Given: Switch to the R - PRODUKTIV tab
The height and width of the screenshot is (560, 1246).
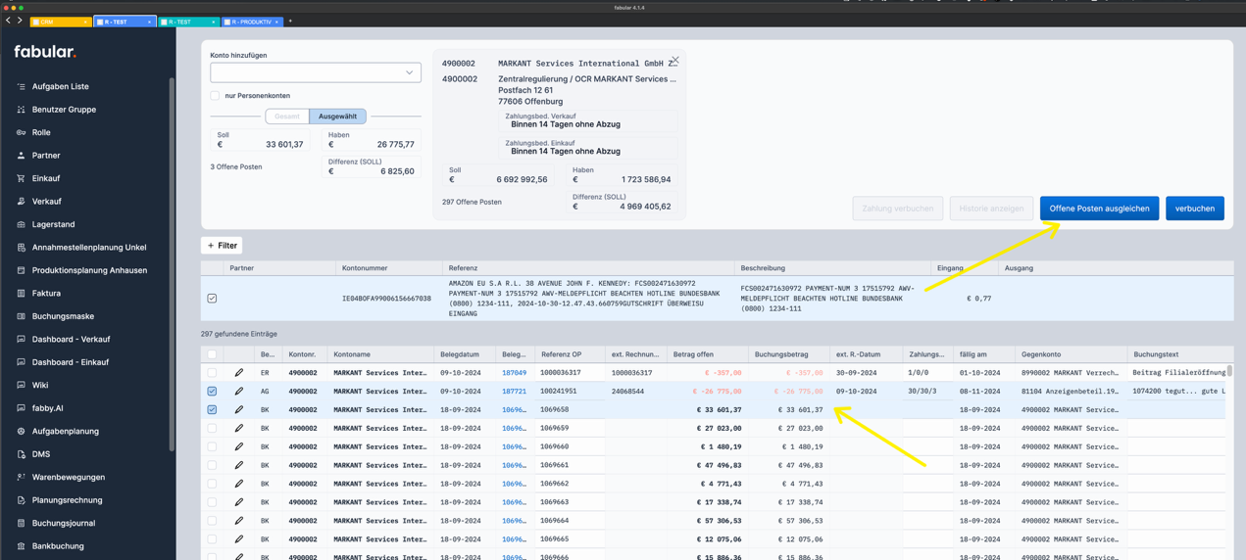Looking at the screenshot, I should 251,22.
